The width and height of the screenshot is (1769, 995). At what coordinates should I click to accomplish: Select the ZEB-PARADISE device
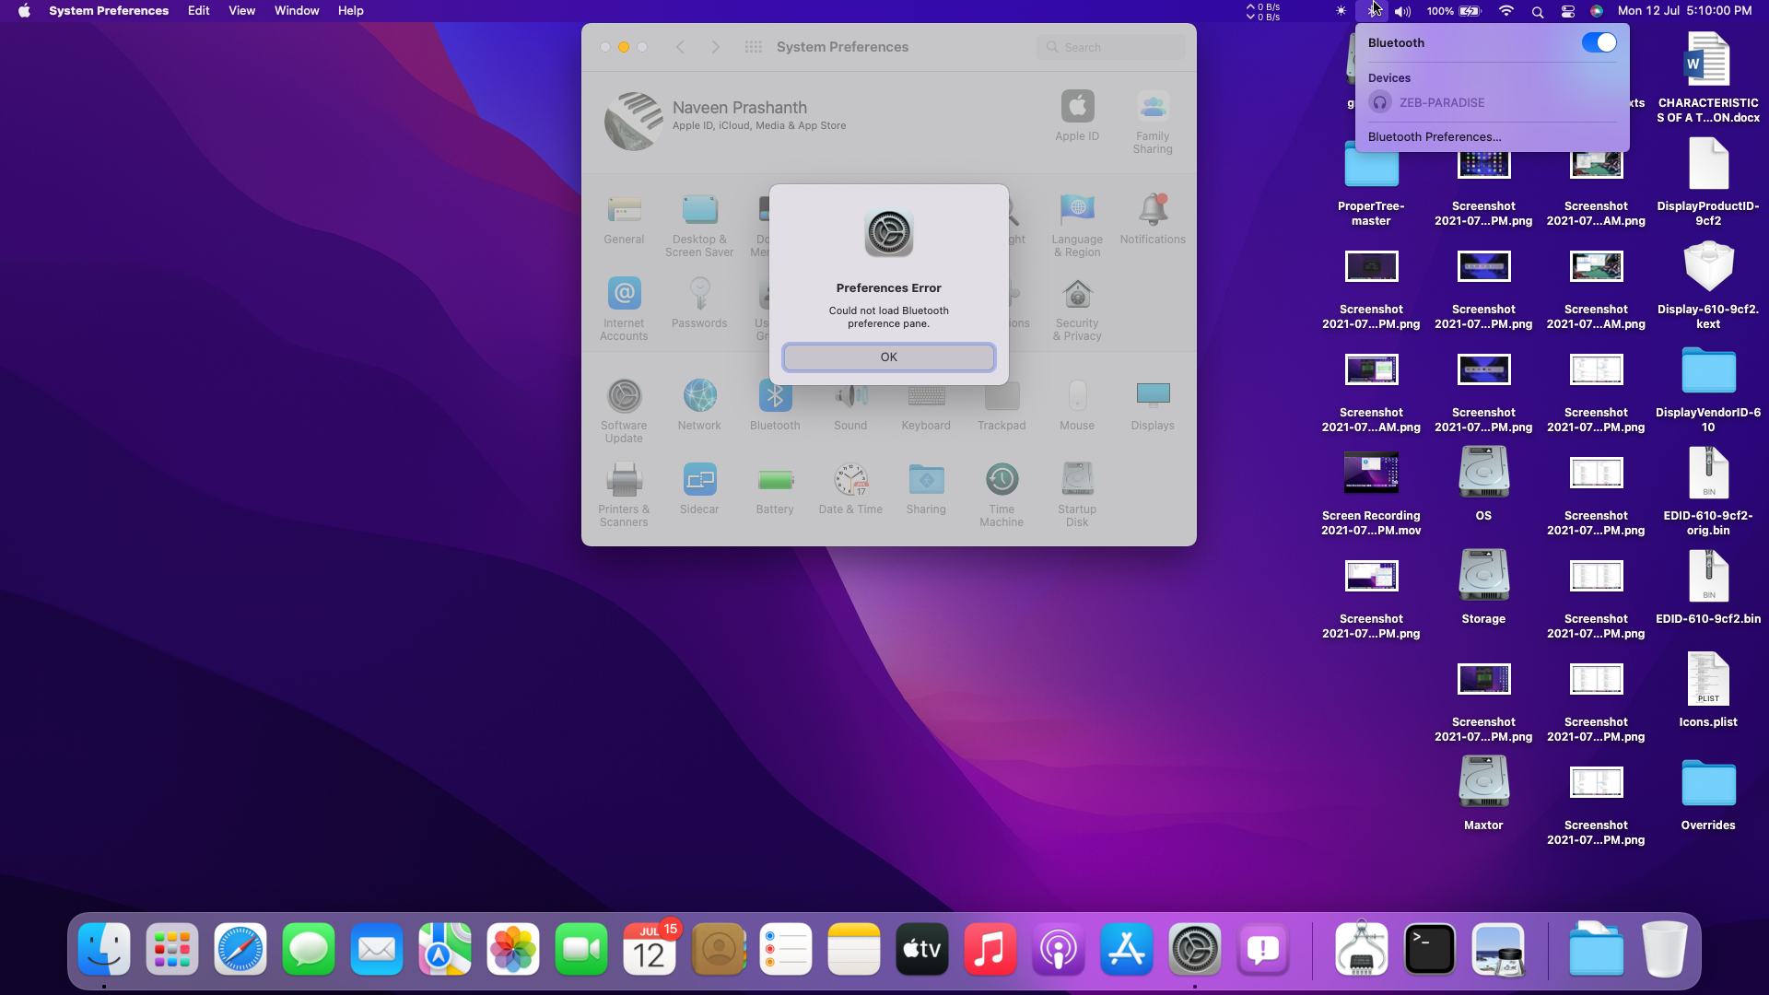coord(1442,103)
